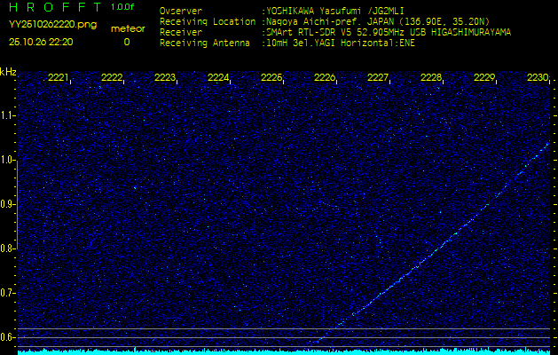Click the 2227 time marker
The height and width of the screenshot is (355, 558).
coord(378,78)
